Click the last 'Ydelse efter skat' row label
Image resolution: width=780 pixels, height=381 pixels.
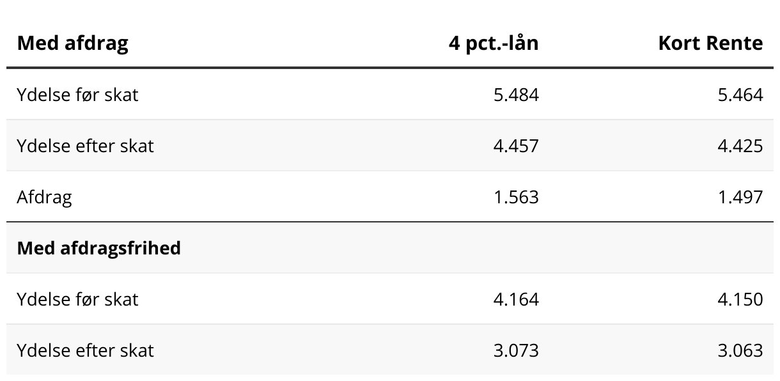point(85,350)
